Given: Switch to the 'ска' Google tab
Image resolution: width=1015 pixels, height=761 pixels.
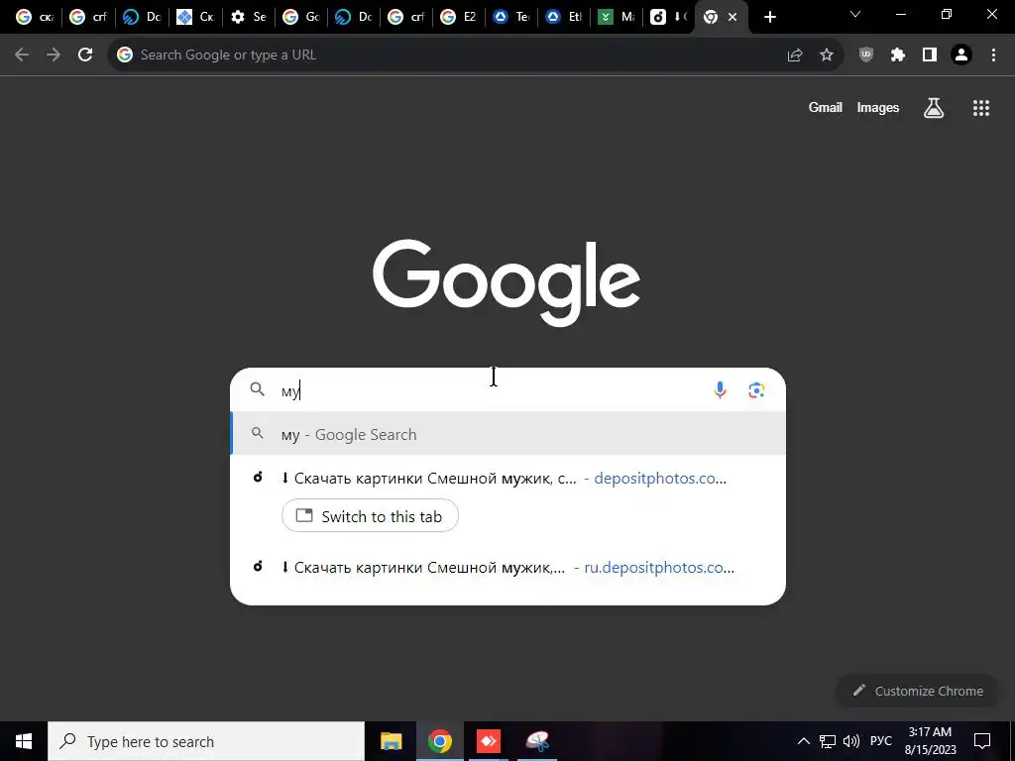Looking at the screenshot, I should pyautogui.click(x=35, y=17).
